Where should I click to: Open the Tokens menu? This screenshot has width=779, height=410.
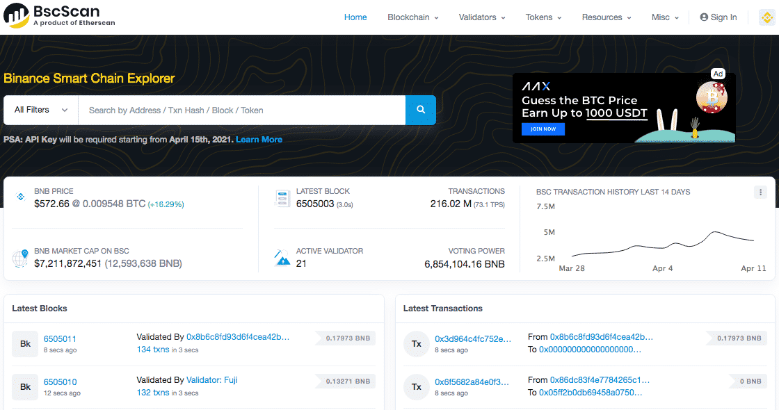click(543, 17)
